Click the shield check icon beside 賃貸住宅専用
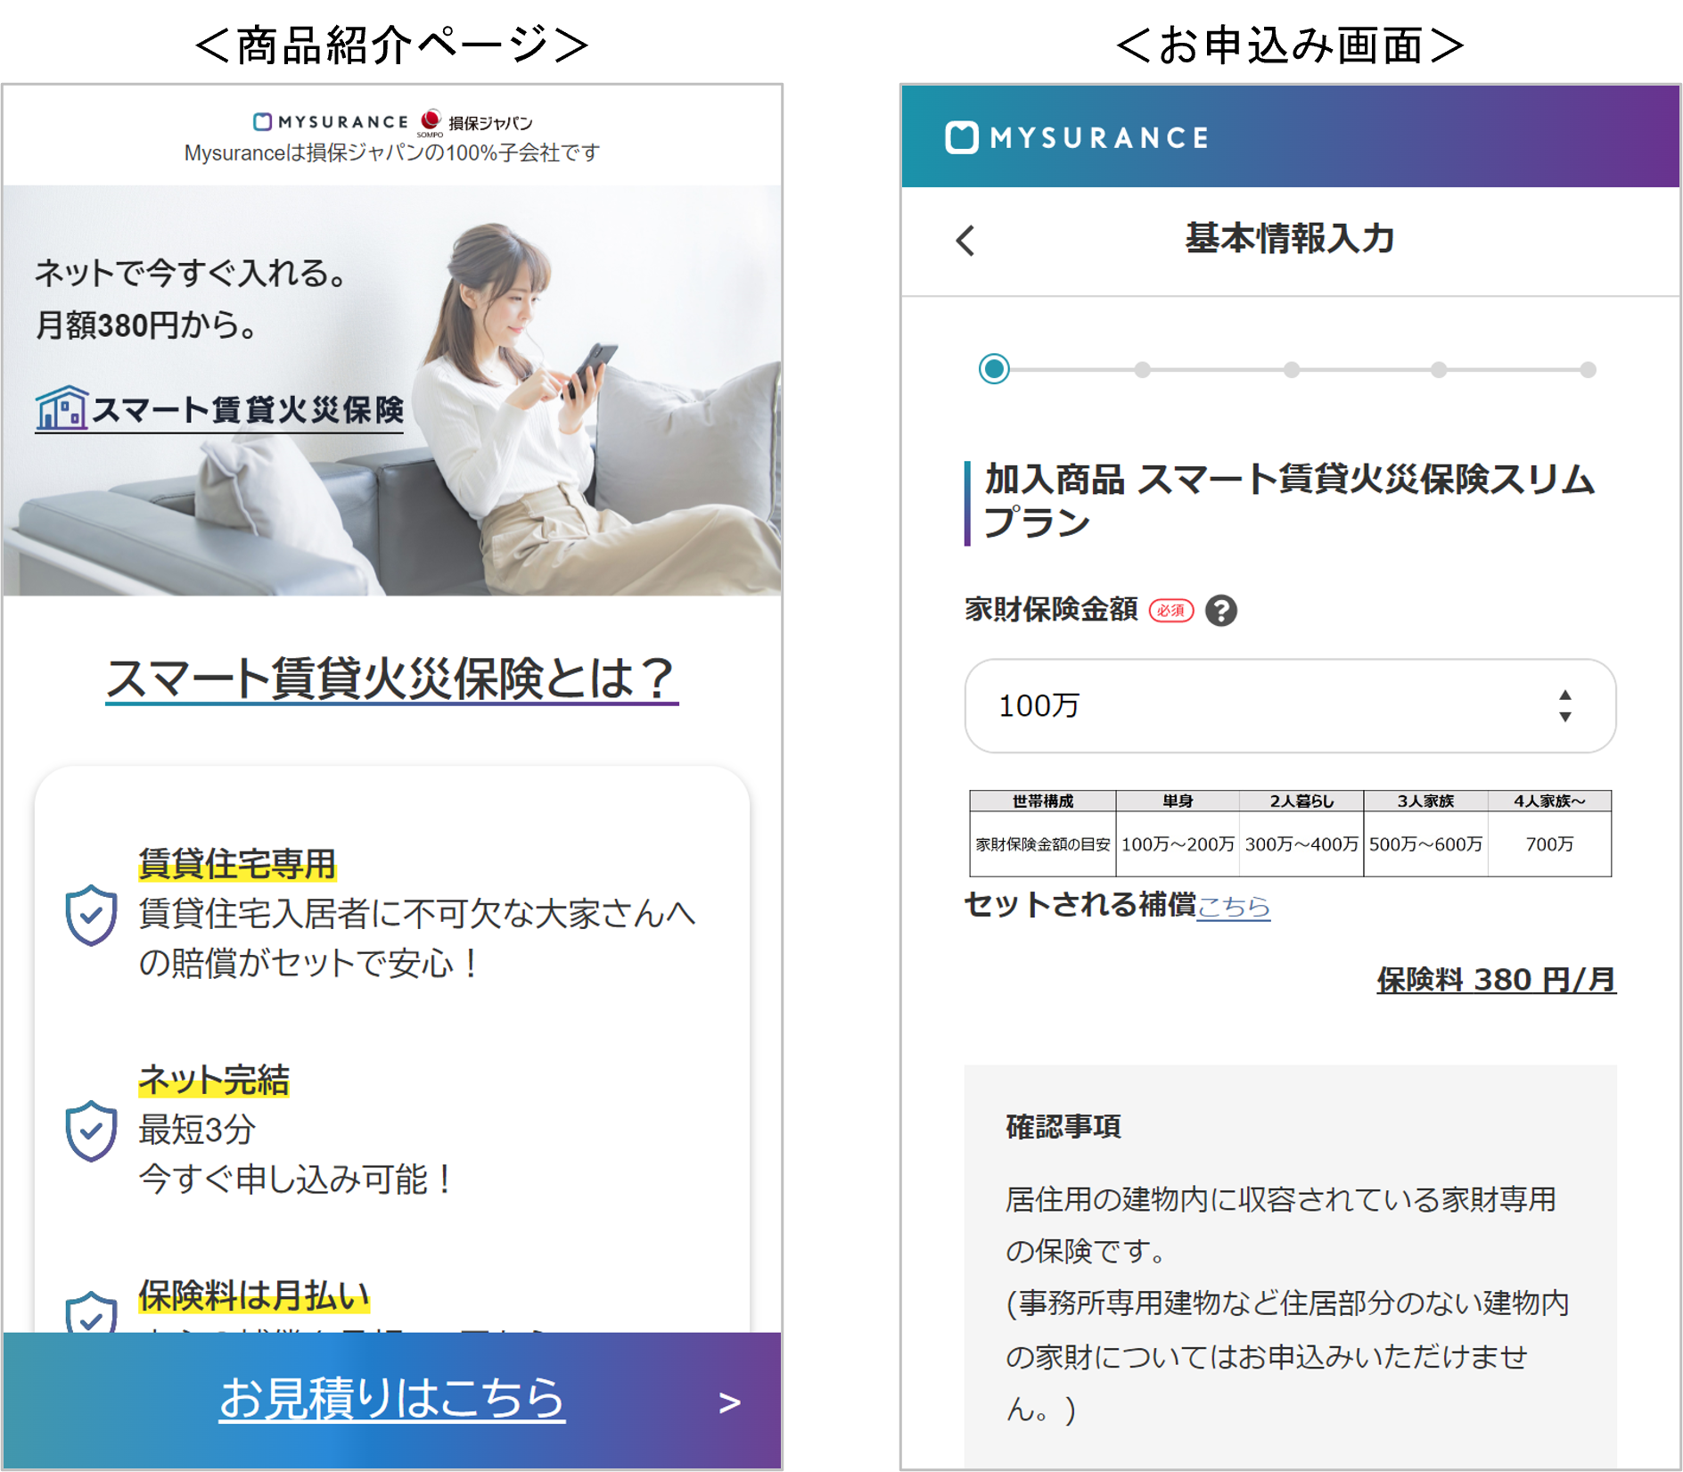This screenshot has width=1683, height=1472. point(91,915)
